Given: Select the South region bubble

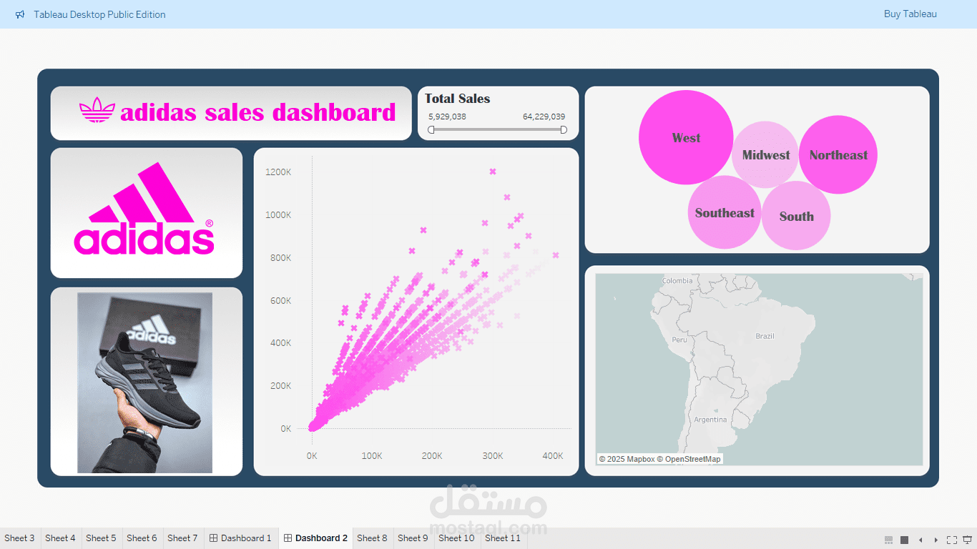Looking at the screenshot, I should pos(796,216).
